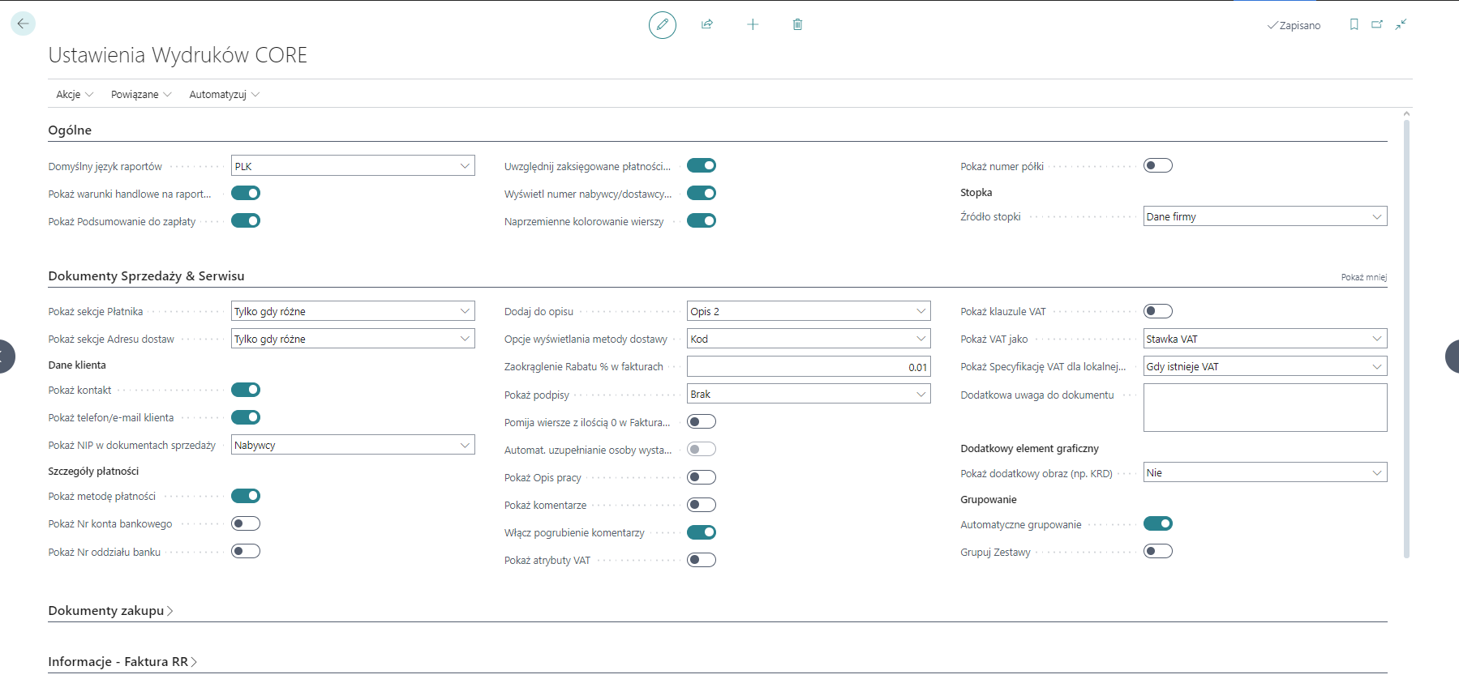Viewport: 1459px width, 696px height.
Task: Turn on Pokaż komentarze
Action: click(702, 505)
